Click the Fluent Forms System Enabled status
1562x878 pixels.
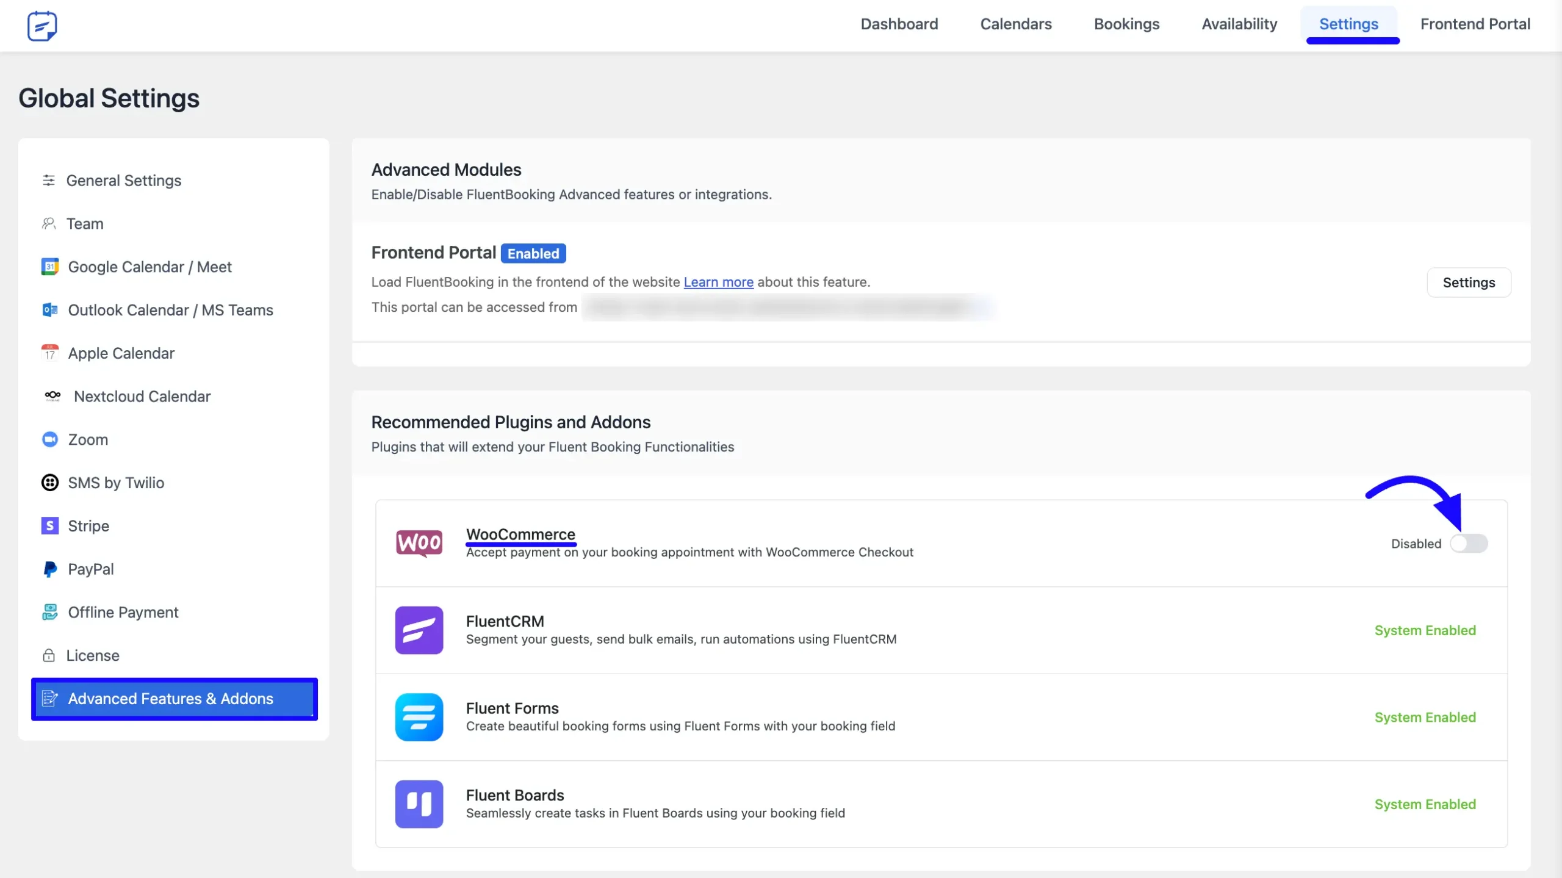1425,717
